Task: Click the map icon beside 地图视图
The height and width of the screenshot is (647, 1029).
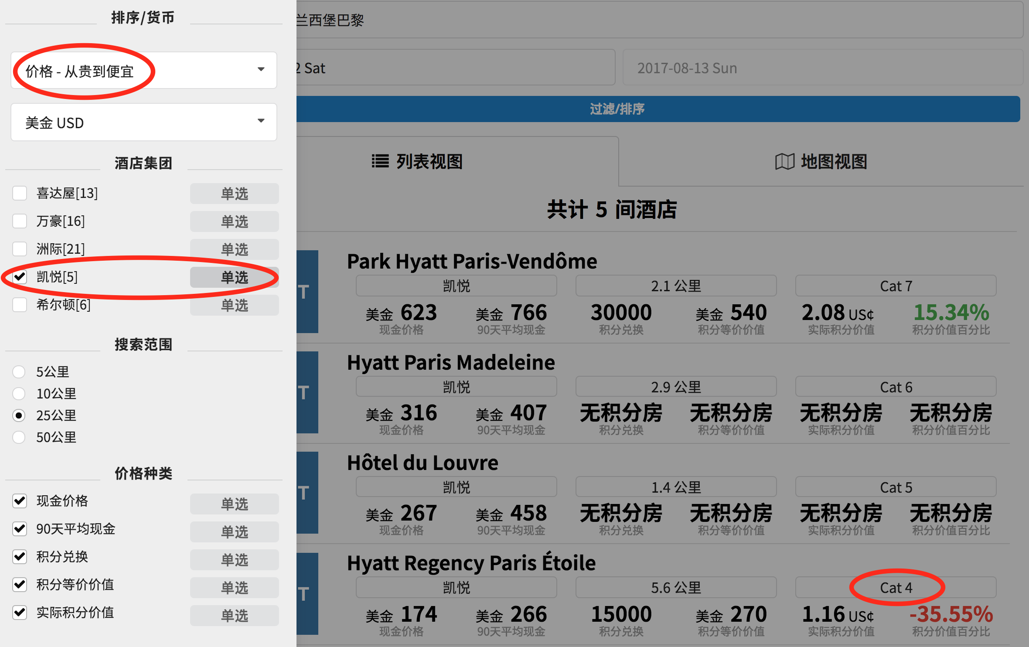Action: (x=785, y=162)
